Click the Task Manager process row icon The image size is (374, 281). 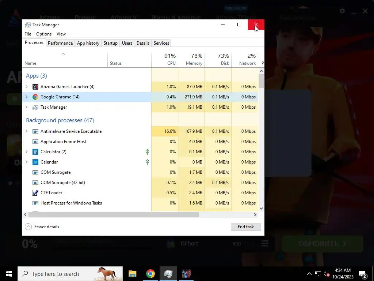[x=35, y=107]
